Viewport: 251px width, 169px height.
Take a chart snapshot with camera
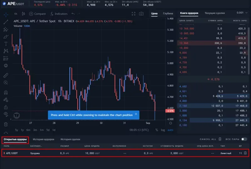pos(141,14)
